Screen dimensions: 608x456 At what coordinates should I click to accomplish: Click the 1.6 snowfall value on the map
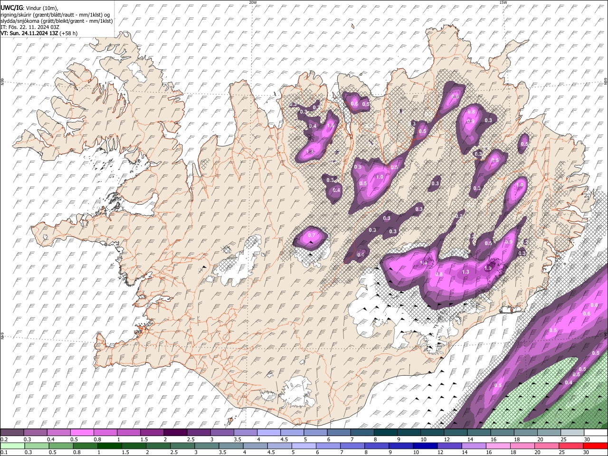point(331,125)
